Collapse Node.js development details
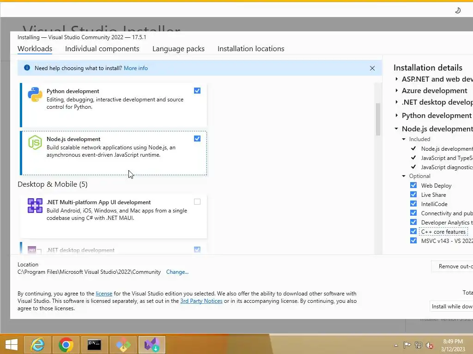Image resolution: width=473 pixels, height=354 pixels. point(396,129)
